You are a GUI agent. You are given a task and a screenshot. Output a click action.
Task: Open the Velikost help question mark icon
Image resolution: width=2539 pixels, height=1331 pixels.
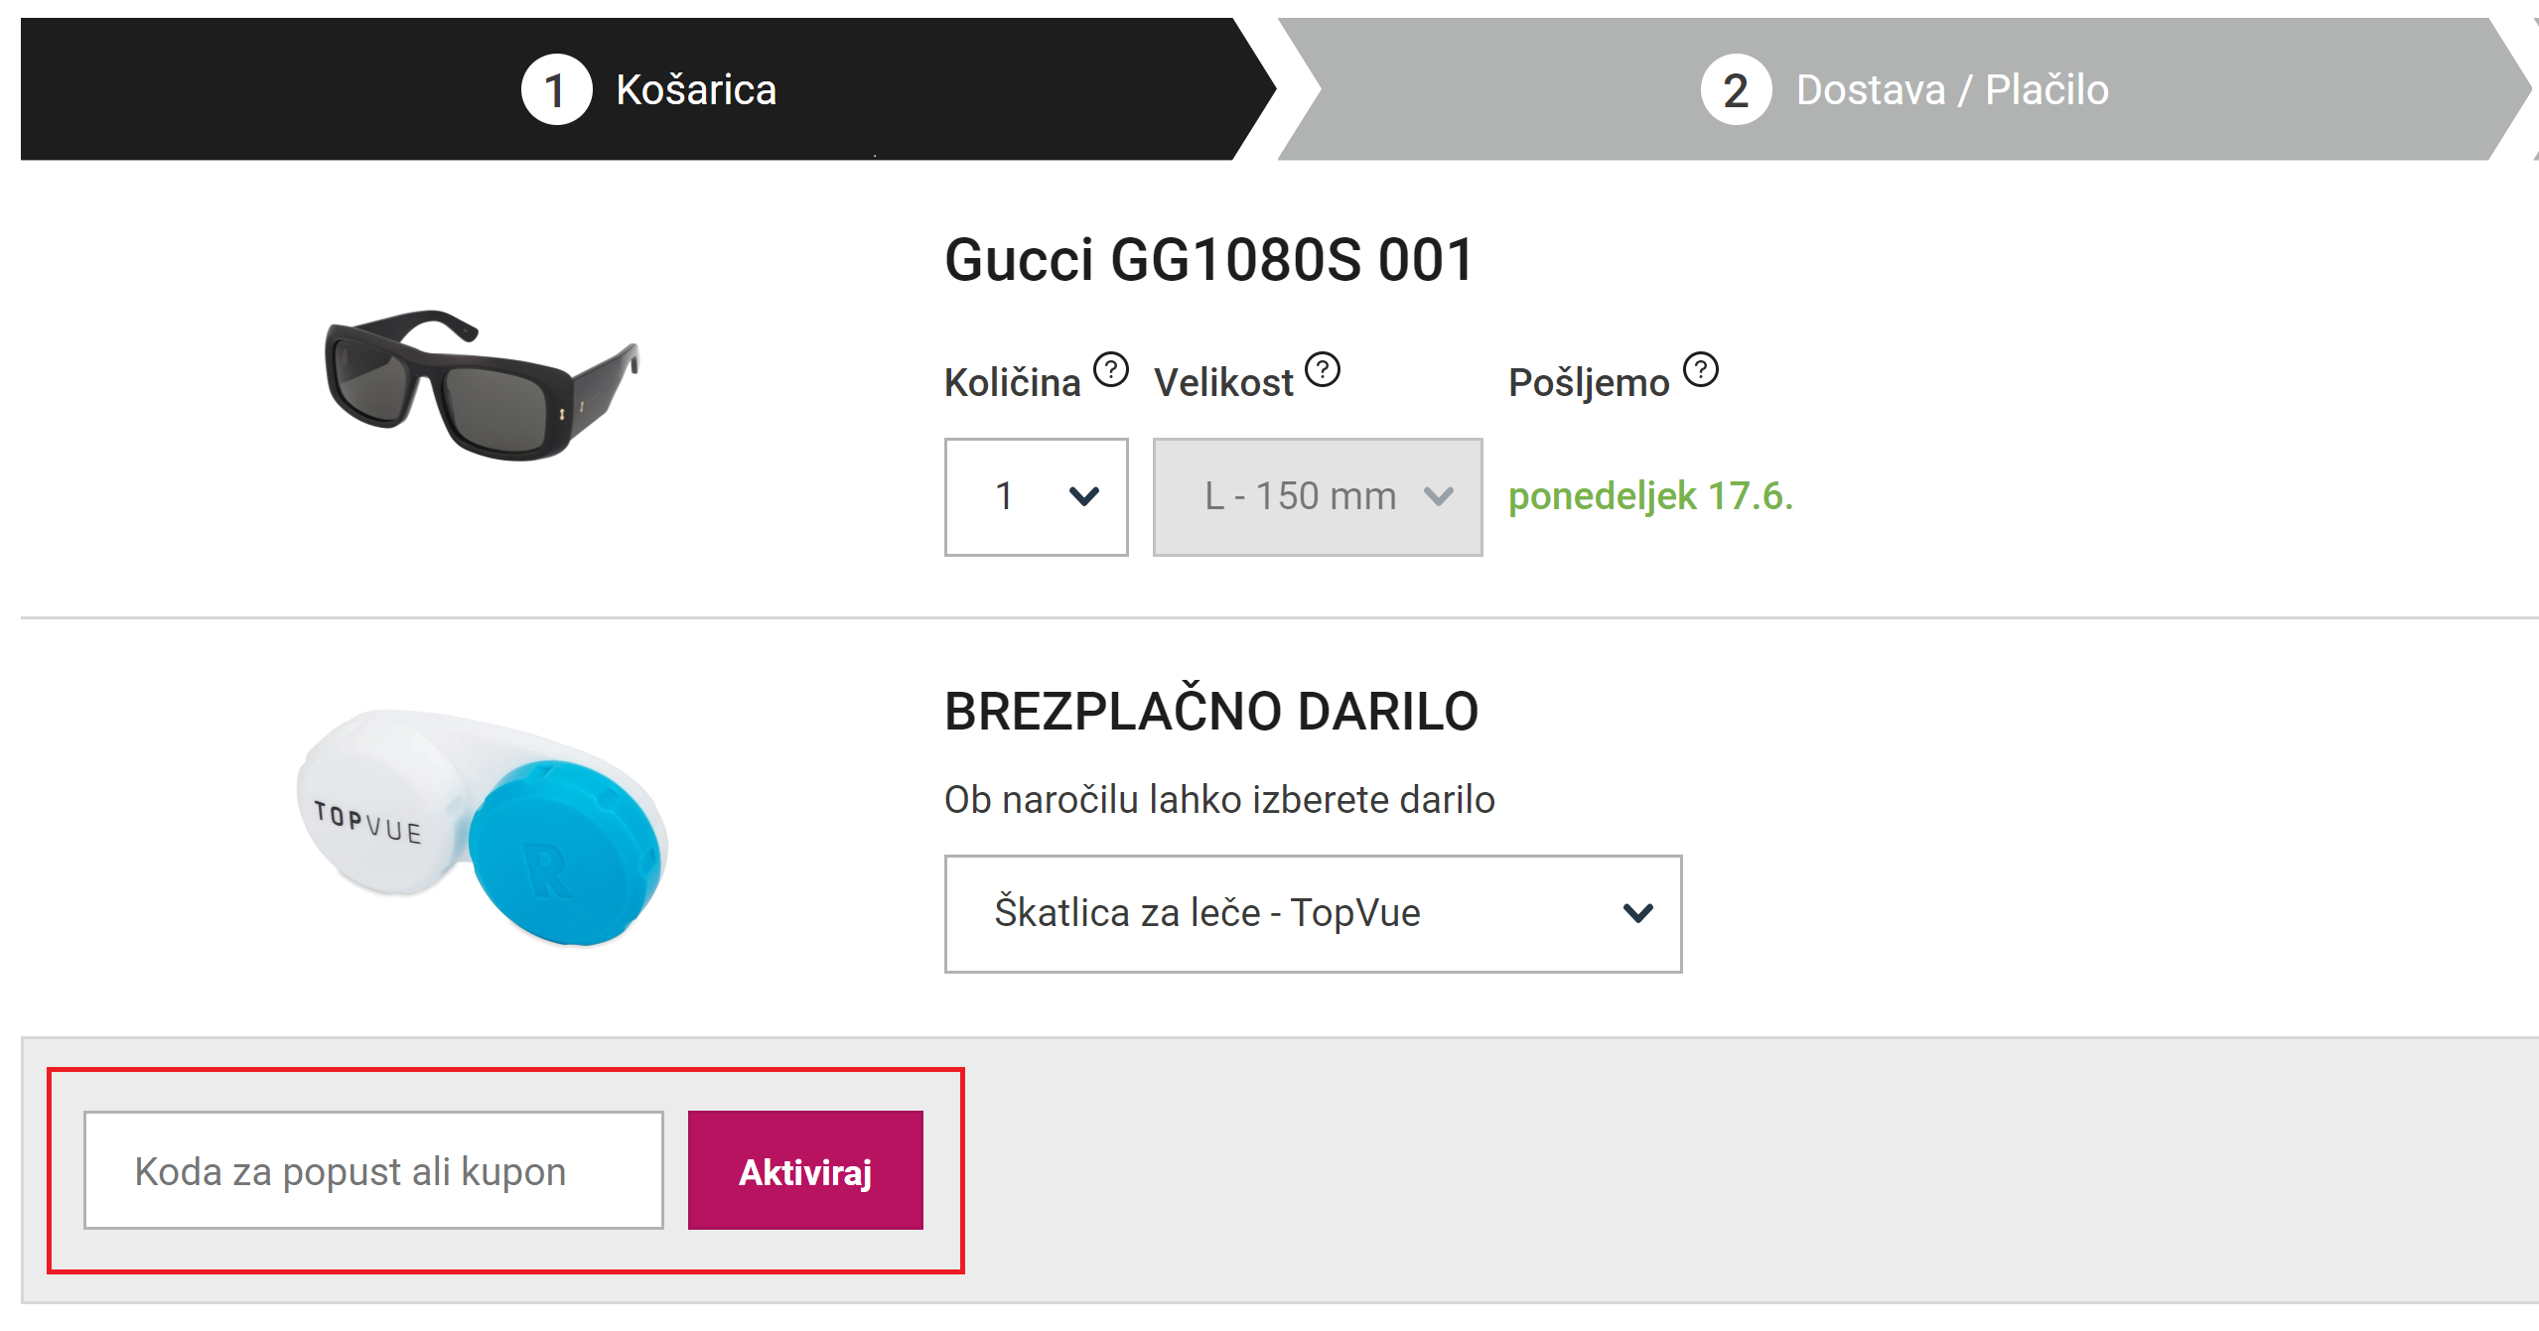coord(1322,369)
